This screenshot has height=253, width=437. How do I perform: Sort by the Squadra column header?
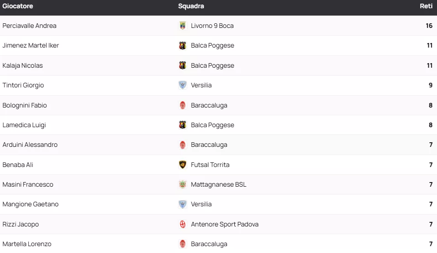point(191,6)
